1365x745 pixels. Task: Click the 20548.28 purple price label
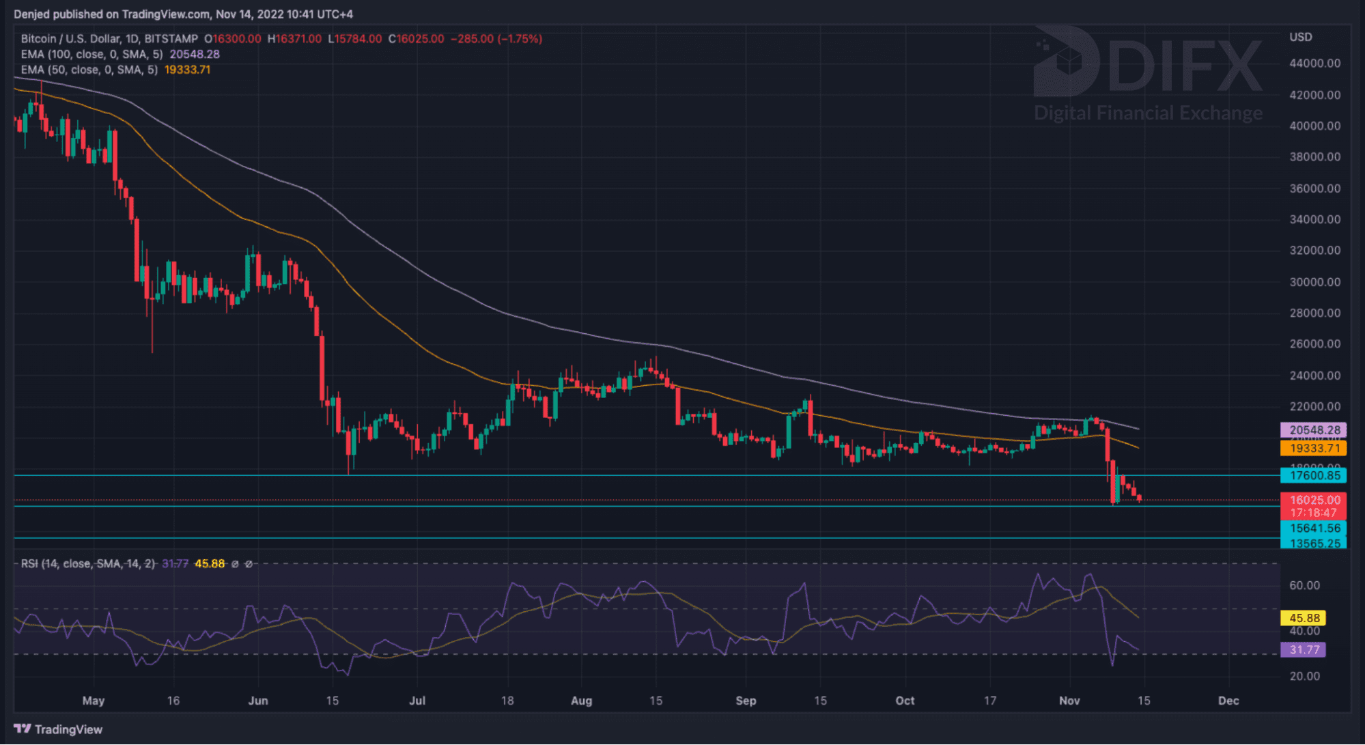(1314, 430)
